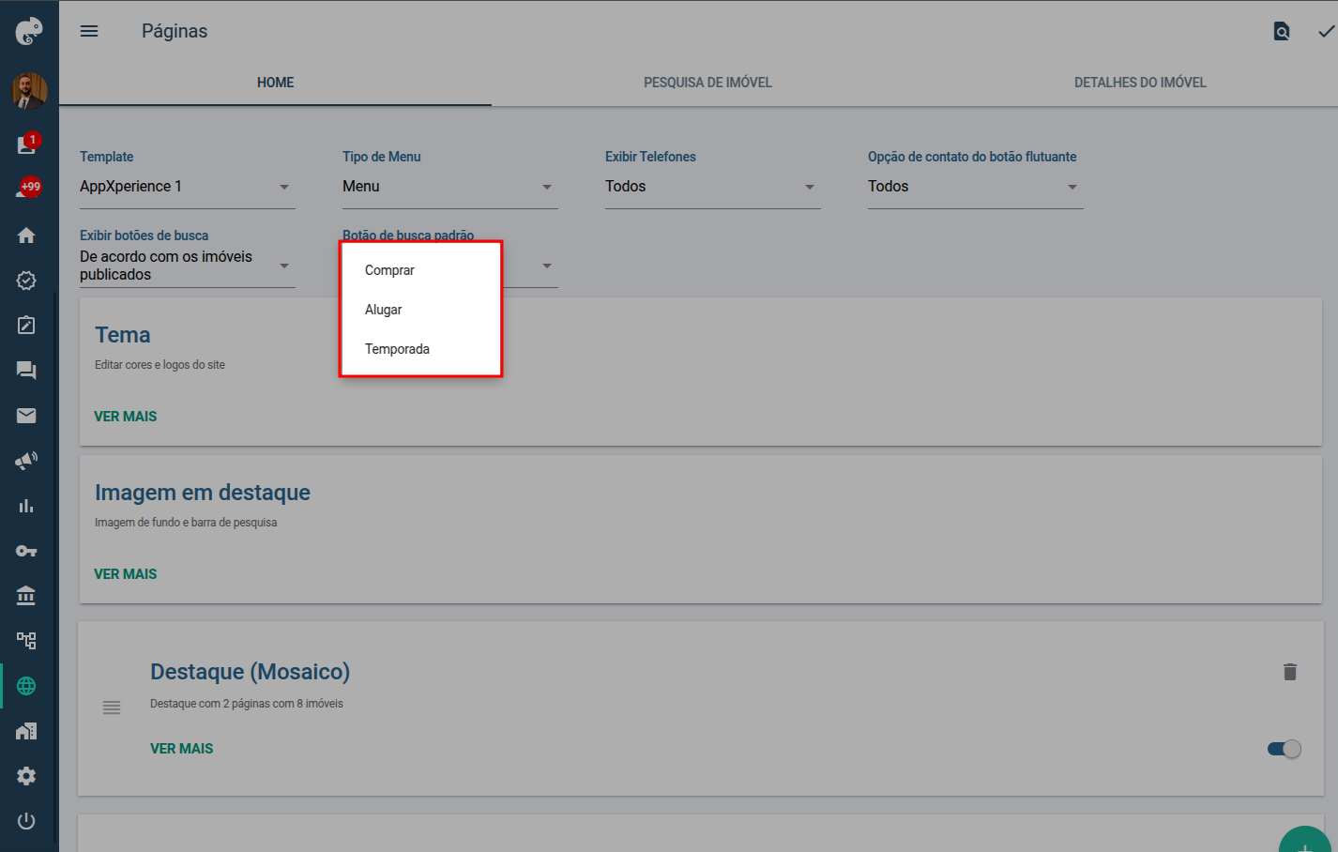Click the Imagem em destaque heading

(203, 493)
